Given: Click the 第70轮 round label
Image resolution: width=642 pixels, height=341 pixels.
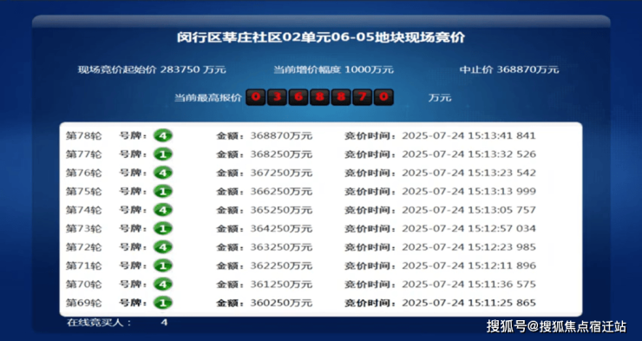Looking at the screenshot, I should pos(84,284).
